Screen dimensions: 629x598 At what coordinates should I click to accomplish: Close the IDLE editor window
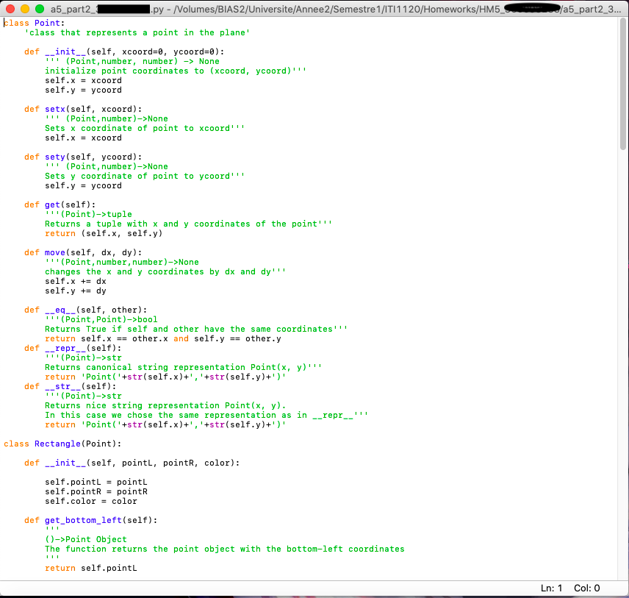(x=10, y=9)
